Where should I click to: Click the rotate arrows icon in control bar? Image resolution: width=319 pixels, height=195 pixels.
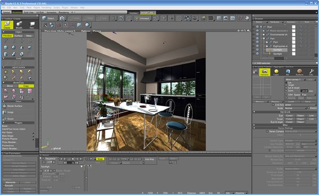click(121, 18)
